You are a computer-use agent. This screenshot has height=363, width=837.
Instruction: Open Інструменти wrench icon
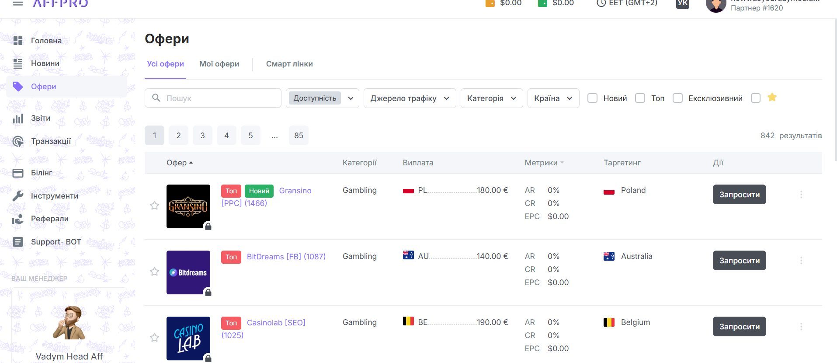coord(18,196)
